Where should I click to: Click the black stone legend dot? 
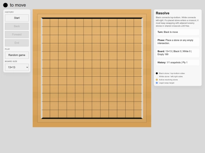157,73
